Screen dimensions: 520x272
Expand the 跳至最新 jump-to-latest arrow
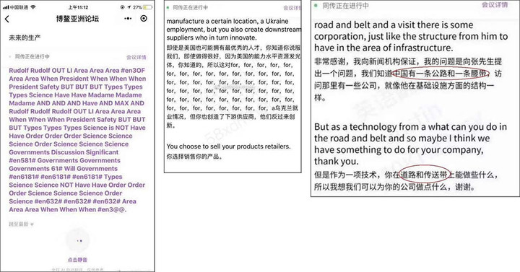(x=32, y=224)
